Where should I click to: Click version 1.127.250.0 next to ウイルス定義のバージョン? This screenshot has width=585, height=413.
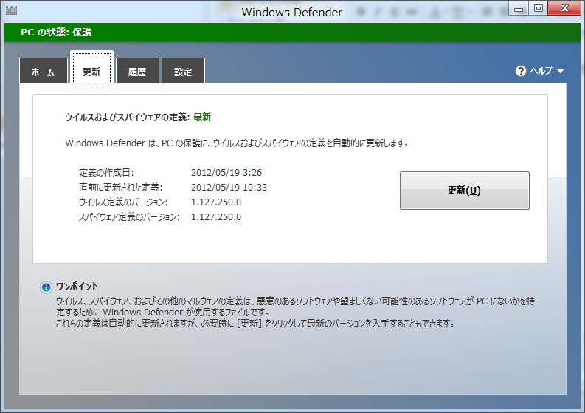(x=216, y=202)
